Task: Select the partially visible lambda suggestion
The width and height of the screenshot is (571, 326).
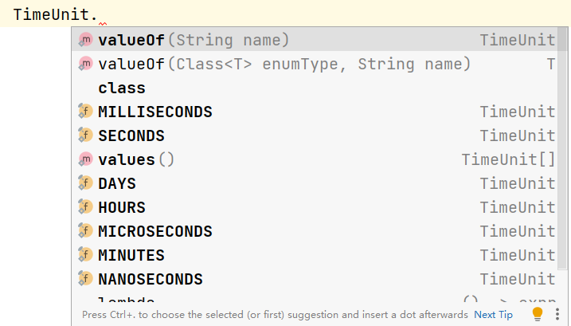Action: [x=127, y=300]
